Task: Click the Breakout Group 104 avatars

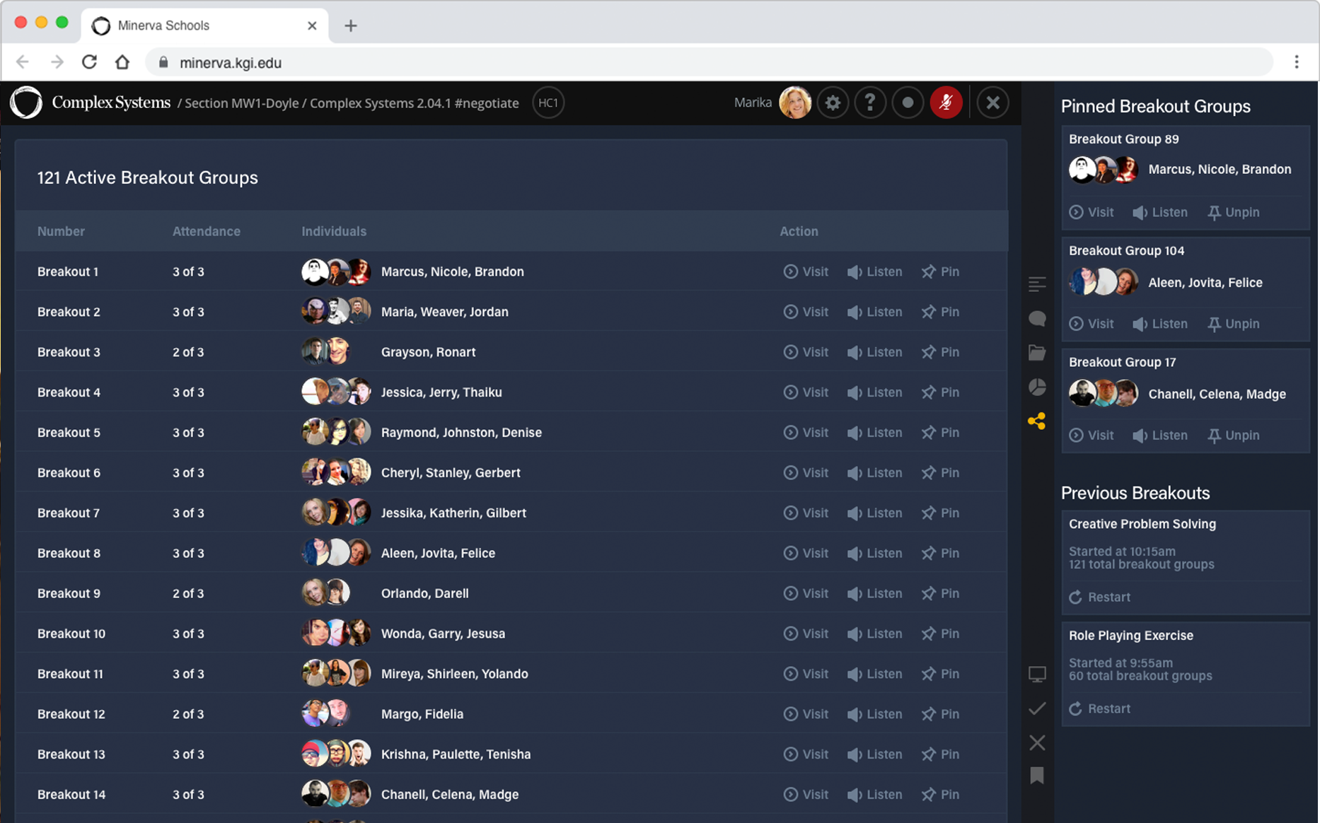Action: (x=1104, y=282)
